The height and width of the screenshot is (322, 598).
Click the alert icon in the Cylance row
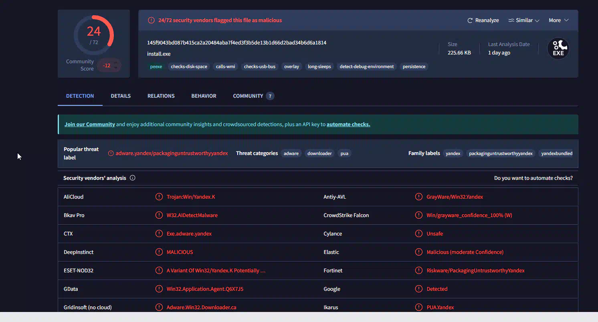point(419,233)
